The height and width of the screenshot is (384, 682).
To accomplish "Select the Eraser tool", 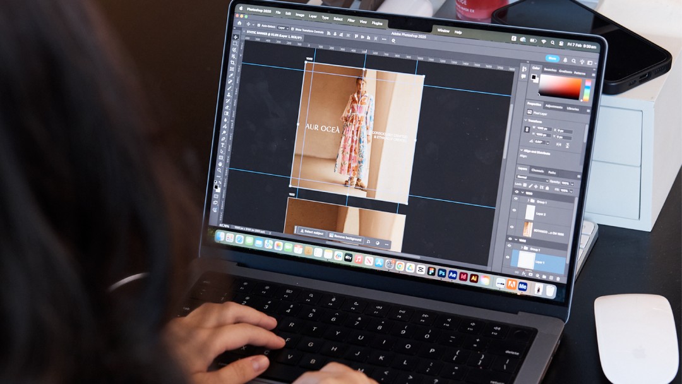I will (227, 107).
